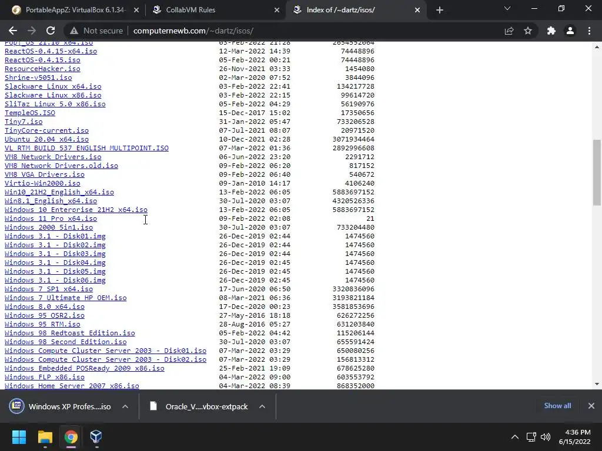Open Windows_2000_5in1.iso link
The width and height of the screenshot is (602, 451).
[x=49, y=227]
